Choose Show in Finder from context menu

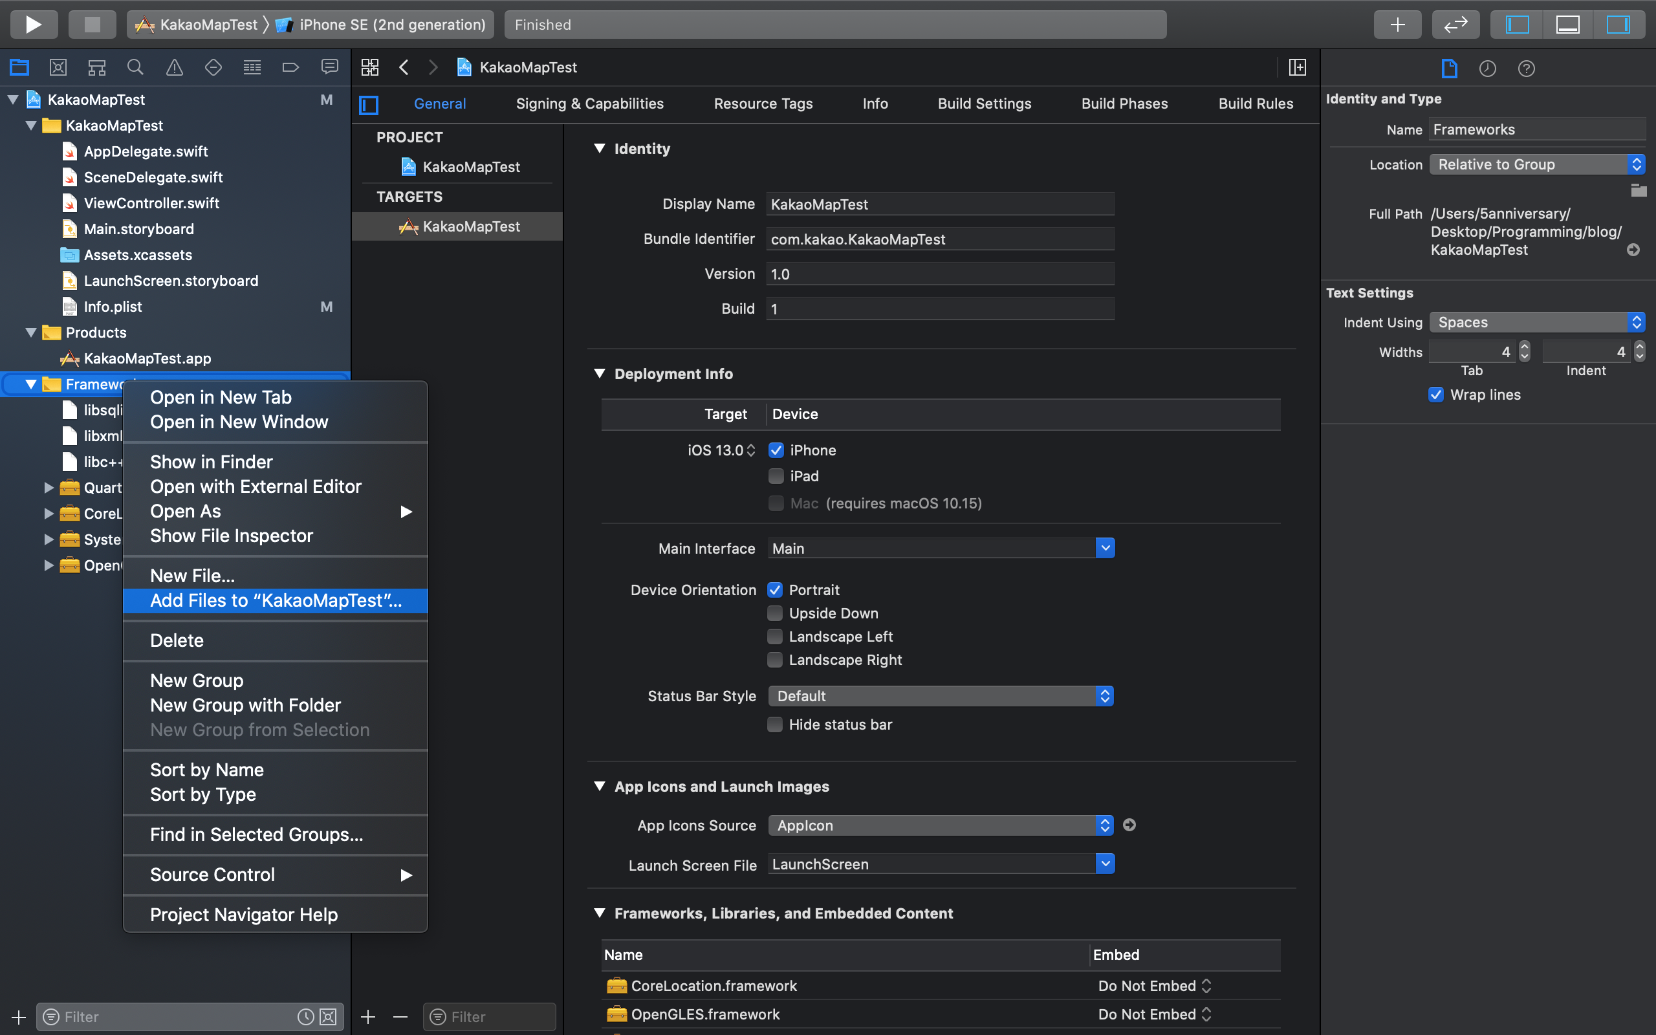[x=276, y=462]
